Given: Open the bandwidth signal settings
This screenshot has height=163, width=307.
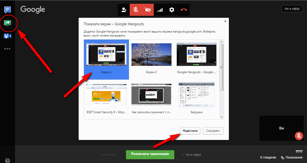Looking at the screenshot, I should 160,10.
